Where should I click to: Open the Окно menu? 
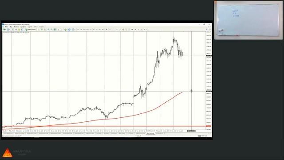tap(36, 27)
